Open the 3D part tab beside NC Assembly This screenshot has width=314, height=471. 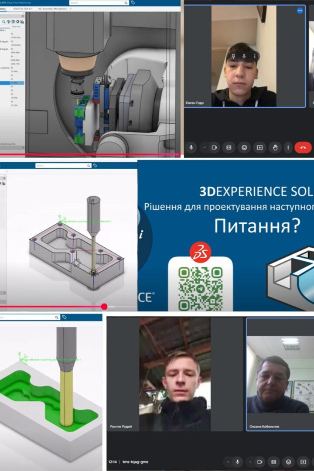click(x=23, y=9)
